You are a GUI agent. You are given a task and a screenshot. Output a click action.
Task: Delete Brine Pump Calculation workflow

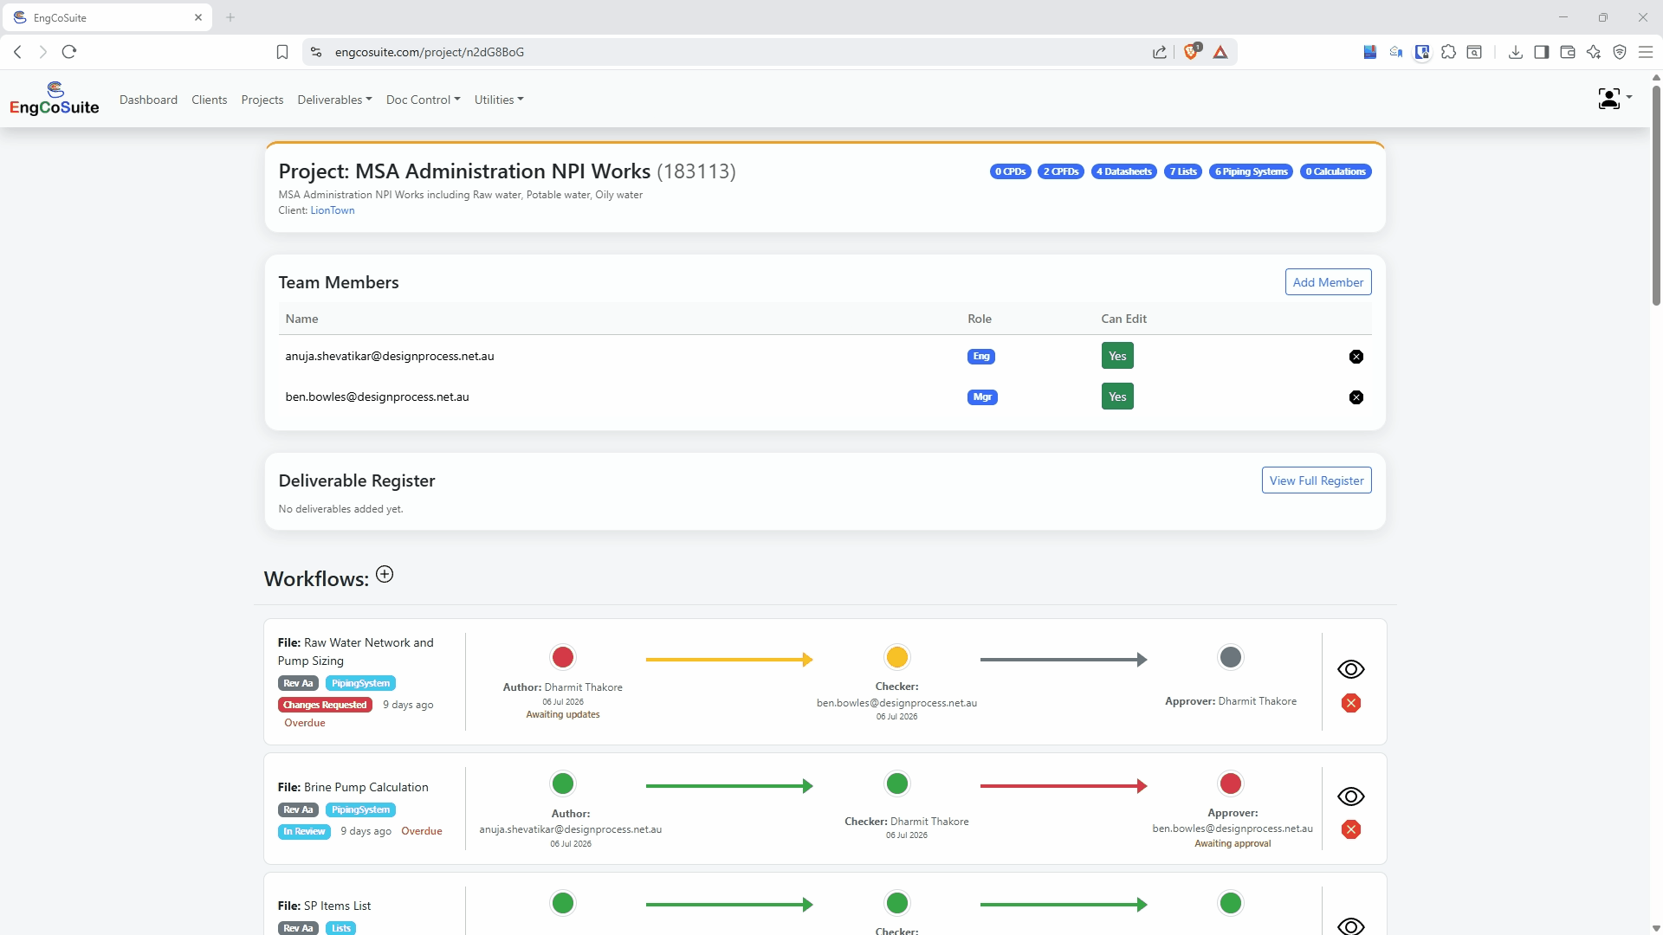coord(1351,829)
